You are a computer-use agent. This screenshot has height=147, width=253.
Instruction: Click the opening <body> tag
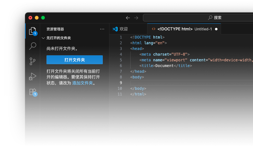click(137, 77)
